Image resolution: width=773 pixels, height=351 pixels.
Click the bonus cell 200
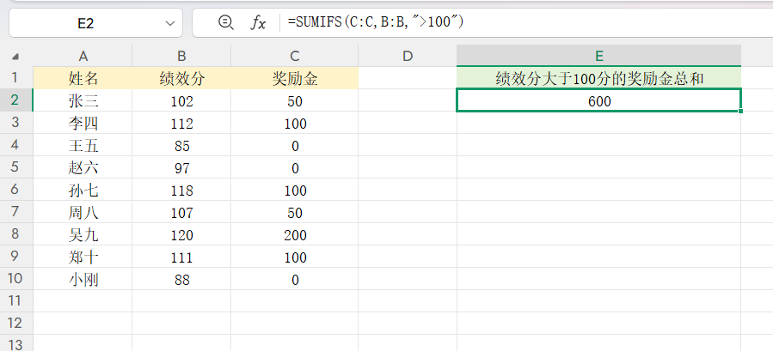(295, 234)
